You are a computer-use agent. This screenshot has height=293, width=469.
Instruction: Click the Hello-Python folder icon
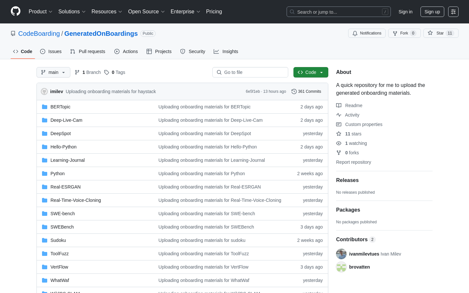point(45,147)
